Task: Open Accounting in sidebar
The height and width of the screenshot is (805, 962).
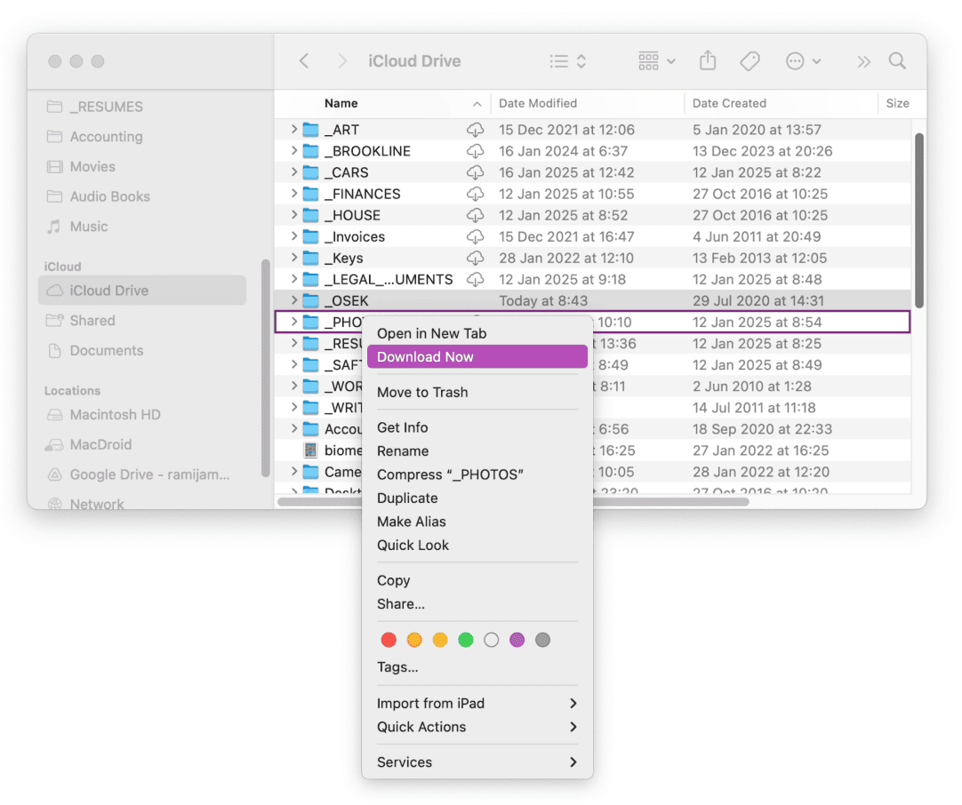Action: 142,137
